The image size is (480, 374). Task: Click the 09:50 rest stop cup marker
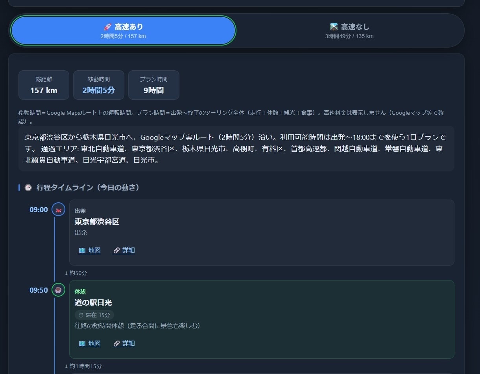pos(58,290)
